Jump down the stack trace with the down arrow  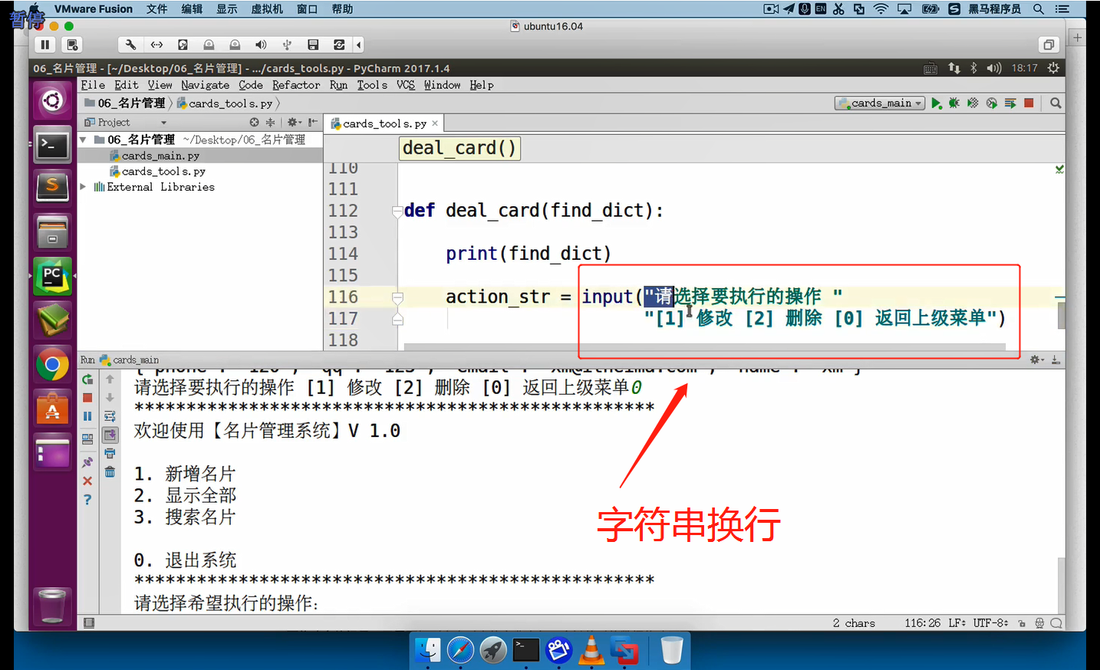(110, 398)
